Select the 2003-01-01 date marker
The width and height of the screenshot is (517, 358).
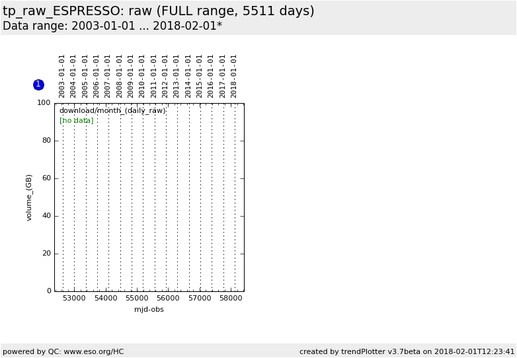(x=63, y=76)
